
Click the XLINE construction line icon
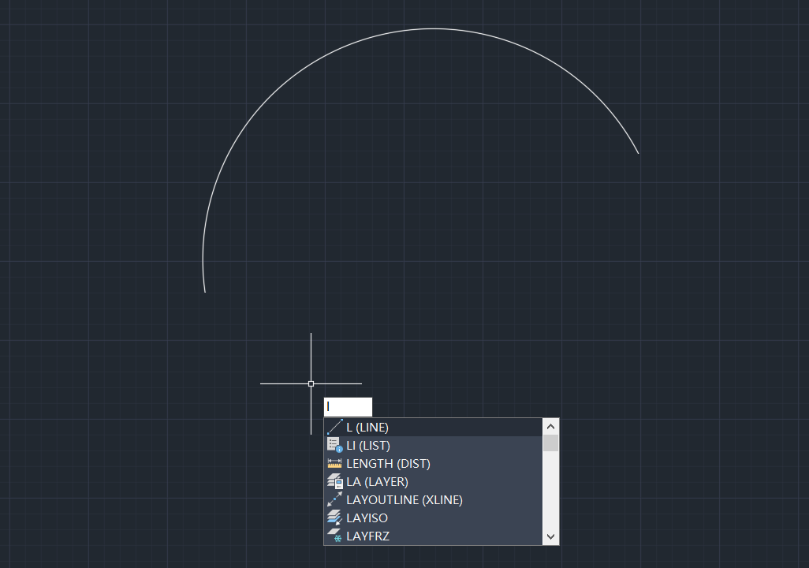[x=334, y=499]
